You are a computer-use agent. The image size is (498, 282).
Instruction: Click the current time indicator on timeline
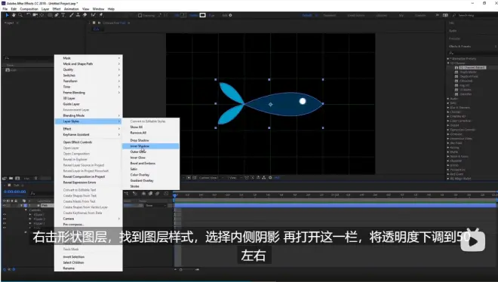point(174,195)
